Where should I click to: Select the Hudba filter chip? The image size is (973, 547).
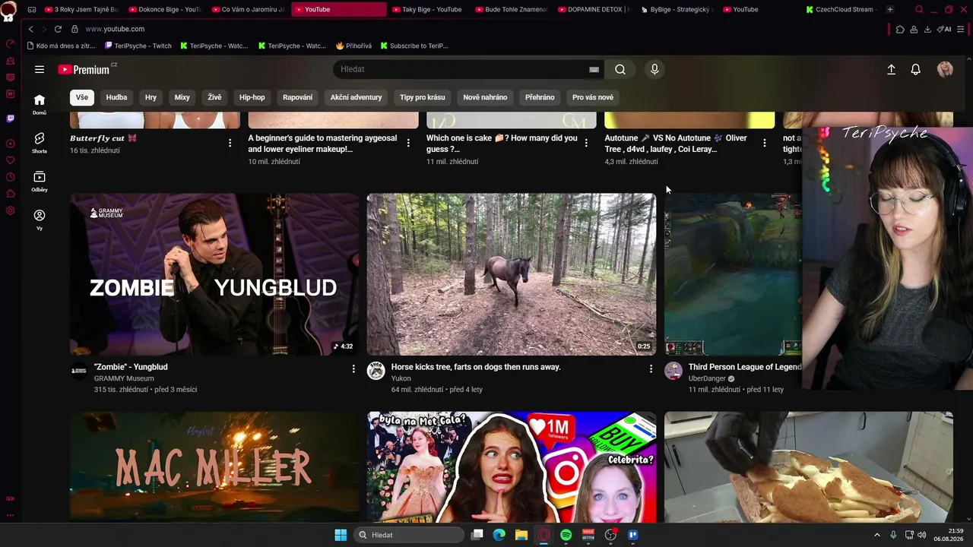[116, 97]
